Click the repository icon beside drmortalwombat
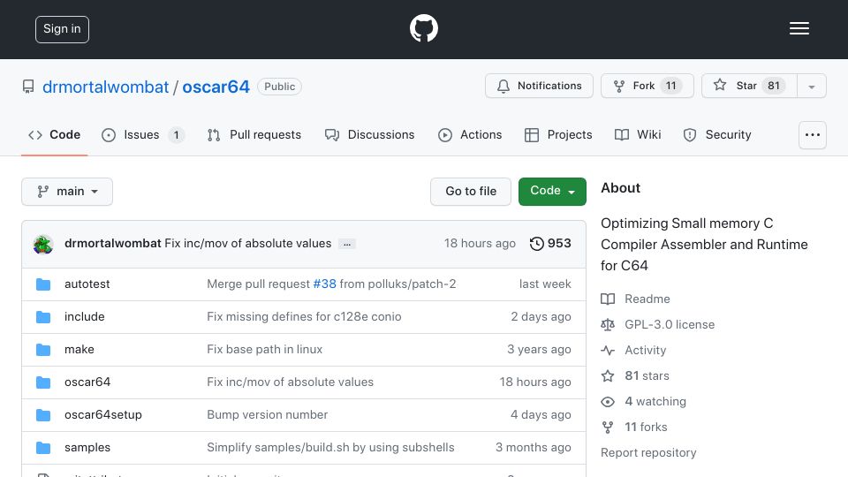The width and height of the screenshot is (848, 477). pos(28,87)
